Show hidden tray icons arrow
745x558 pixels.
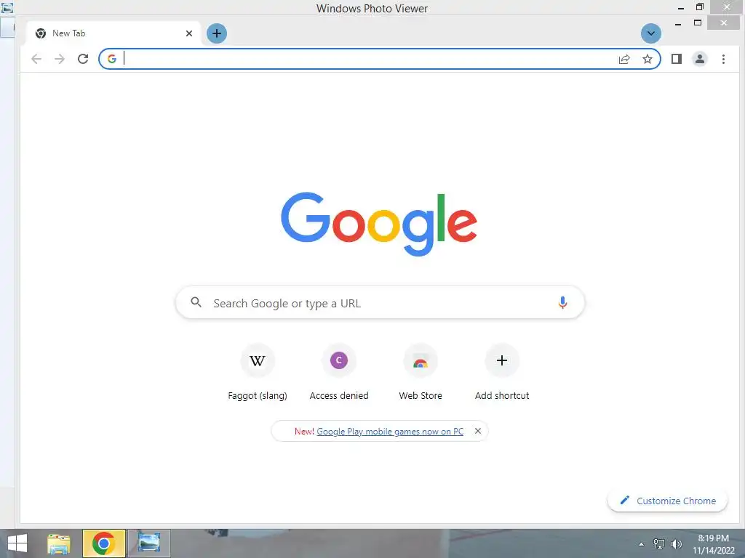pos(642,544)
